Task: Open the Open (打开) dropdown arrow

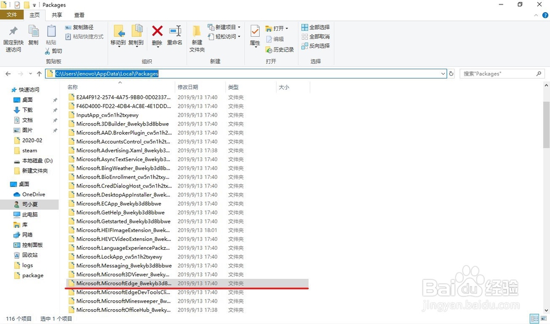Action: click(x=287, y=29)
